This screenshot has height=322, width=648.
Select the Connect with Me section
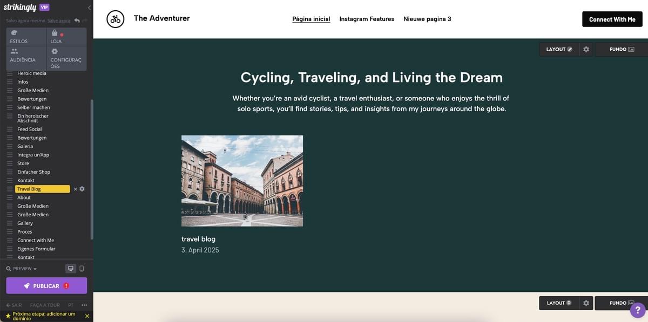[36, 240]
